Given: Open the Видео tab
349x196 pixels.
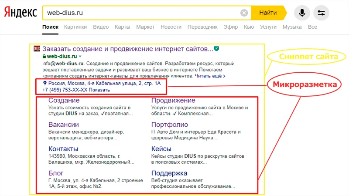Looking at the screenshot, I should [101, 27].
